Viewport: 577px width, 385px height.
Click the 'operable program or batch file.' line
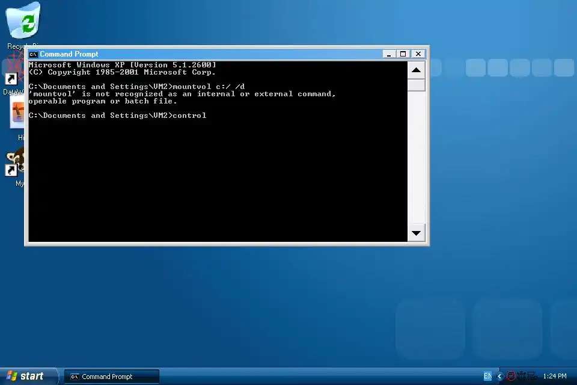click(103, 101)
